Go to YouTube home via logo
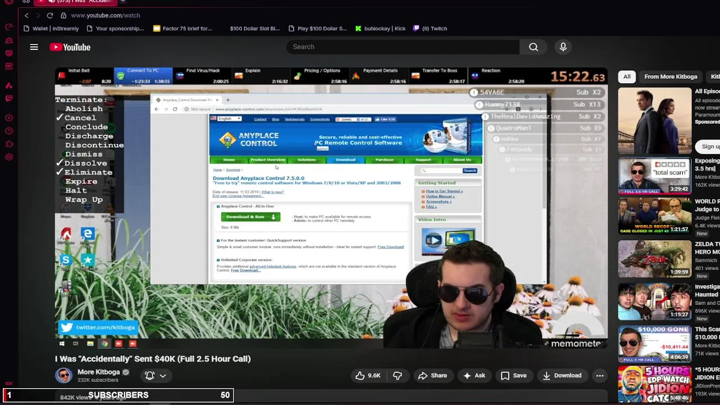This screenshot has width=720, height=405. (x=70, y=47)
